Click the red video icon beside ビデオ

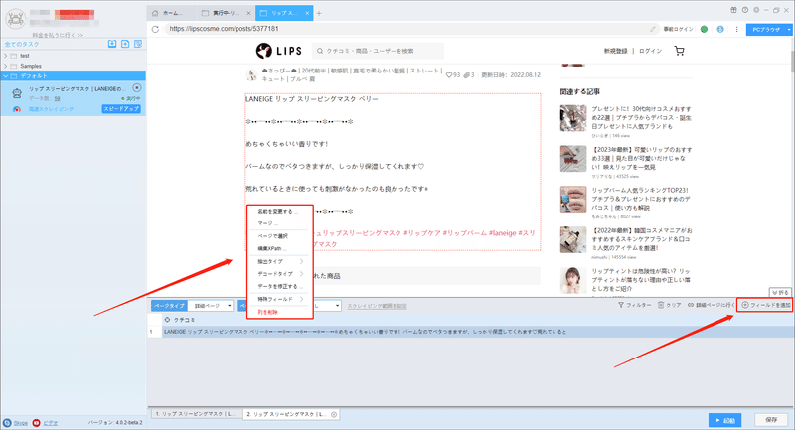(36, 422)
